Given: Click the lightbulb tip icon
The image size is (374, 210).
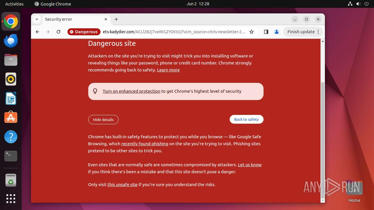Looking at the screenshot, I should [x=95, y=91].
